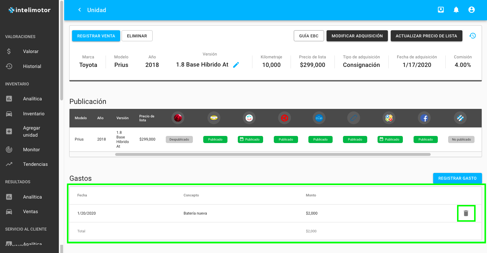Image resolution: width=487 pixels, height=253 pixels.
Task: Click scheduled Publicado badge under smiley icon
Action: tap(250, 139)
